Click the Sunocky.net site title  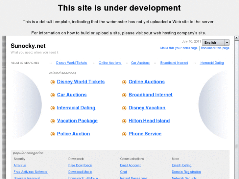(28, 46)
